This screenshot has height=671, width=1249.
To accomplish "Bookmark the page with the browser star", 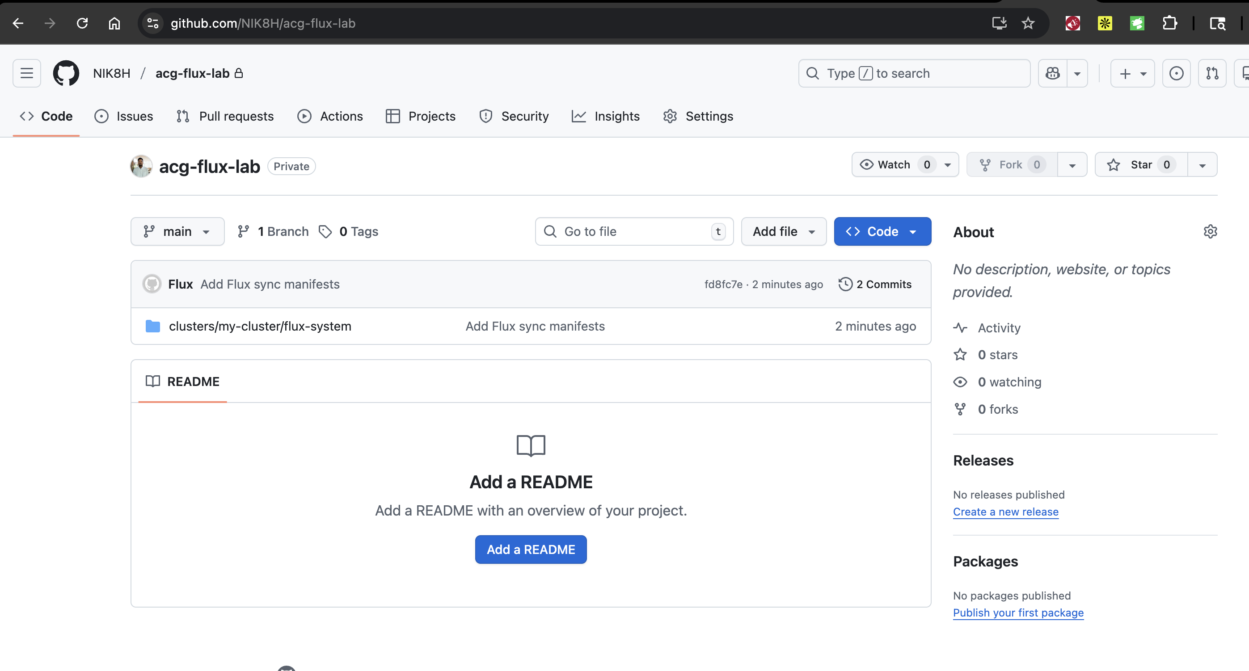I will (1028, 23).
